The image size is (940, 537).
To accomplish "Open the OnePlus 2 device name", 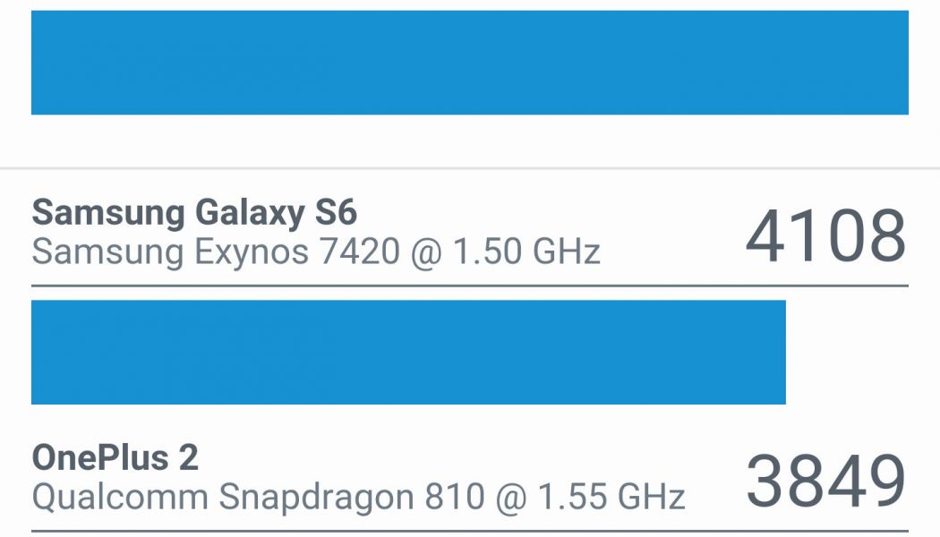I will tap(115, 458).
